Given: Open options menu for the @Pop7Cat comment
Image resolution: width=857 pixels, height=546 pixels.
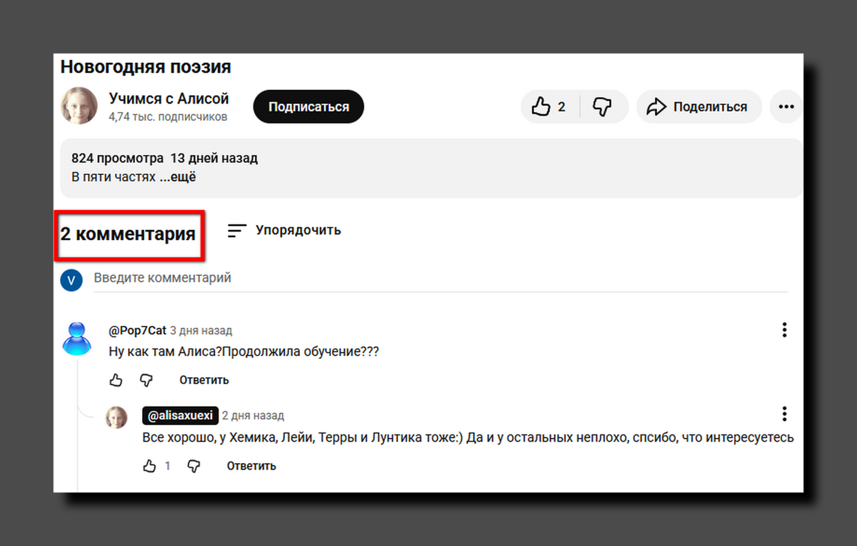Looking at the screenshot, I should click(784, 330).
